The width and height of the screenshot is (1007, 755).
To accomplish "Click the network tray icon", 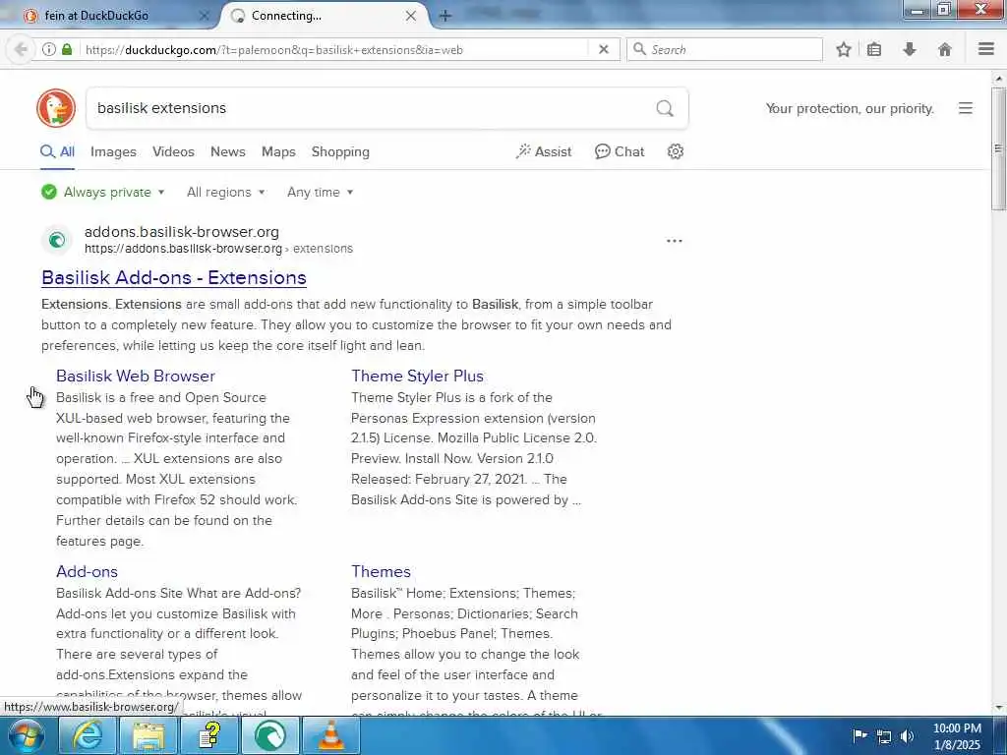I will click(884, 736).
